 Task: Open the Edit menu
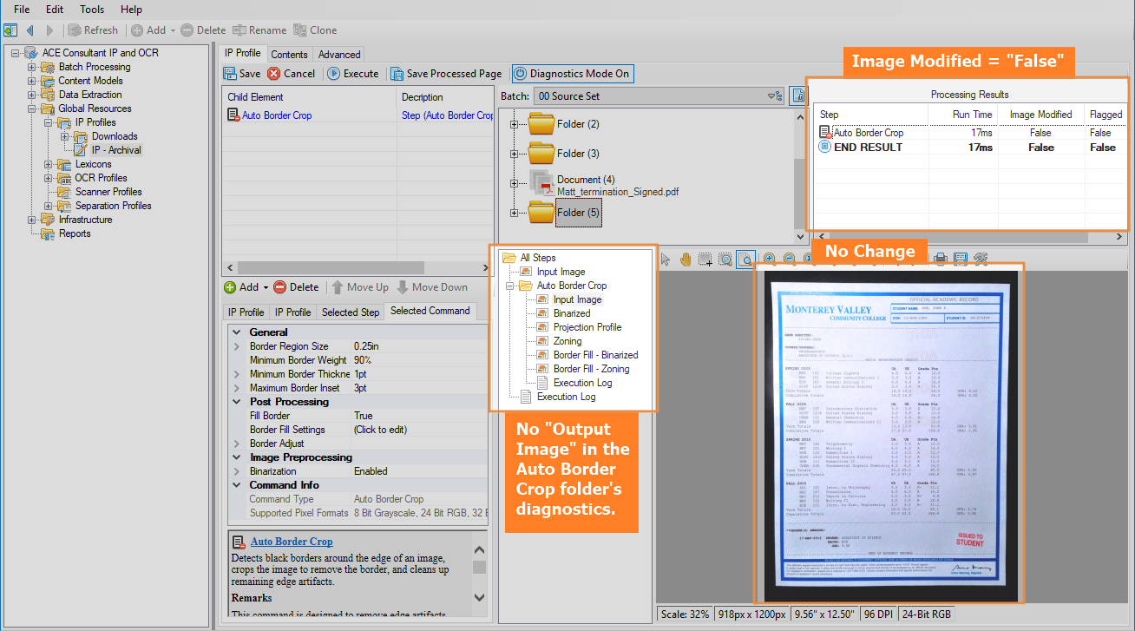tap(55, 10)
